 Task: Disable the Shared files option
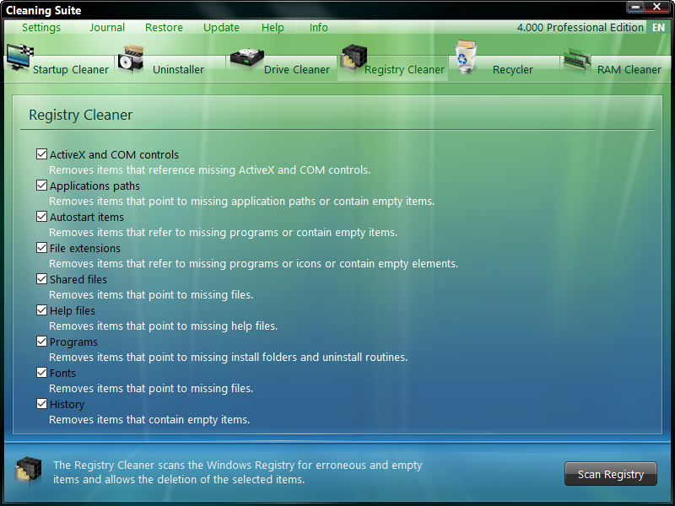point(41,279)
